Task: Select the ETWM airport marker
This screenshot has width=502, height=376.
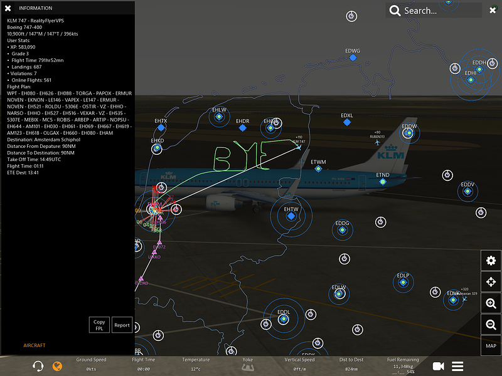Action: pyautogui.click(x=318, y=169)
